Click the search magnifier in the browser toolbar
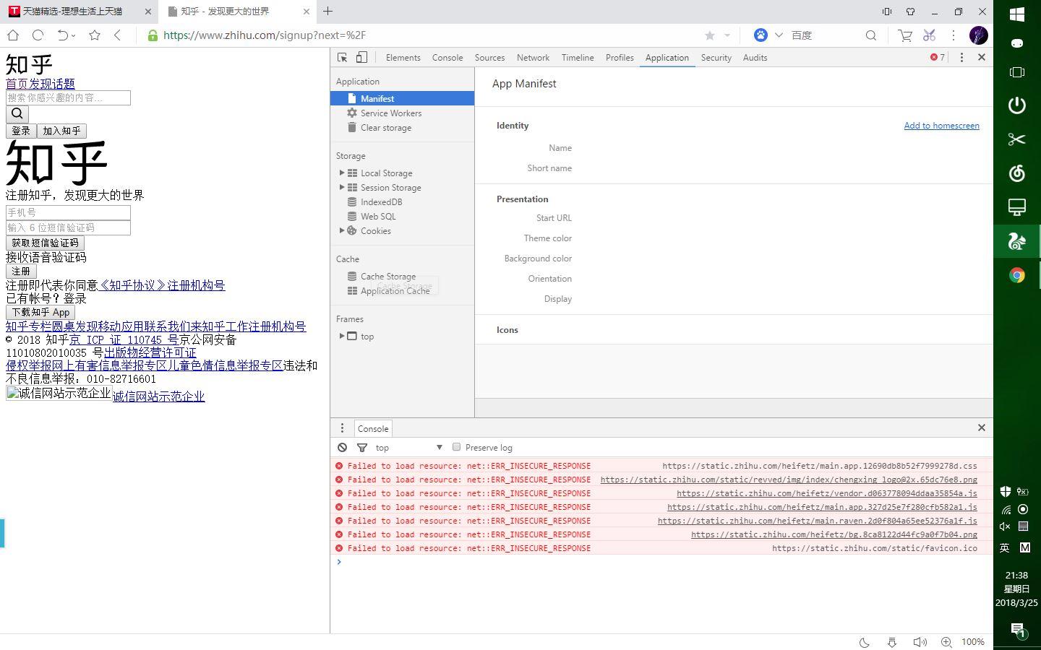 871,35
